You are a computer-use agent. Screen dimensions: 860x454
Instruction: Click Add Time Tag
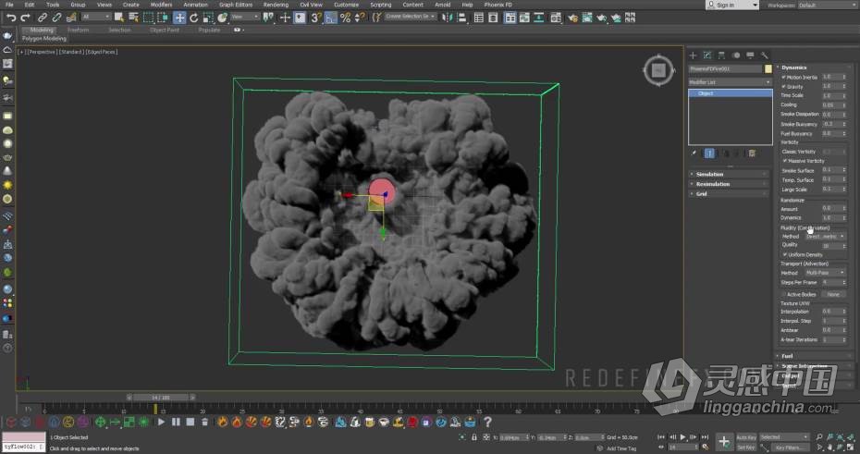tap(621, 448)
